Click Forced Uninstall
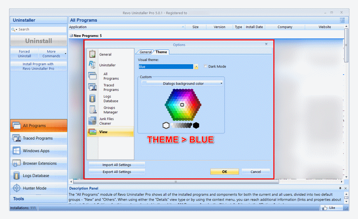Viewport: 358px width, 219px height. 24,54
